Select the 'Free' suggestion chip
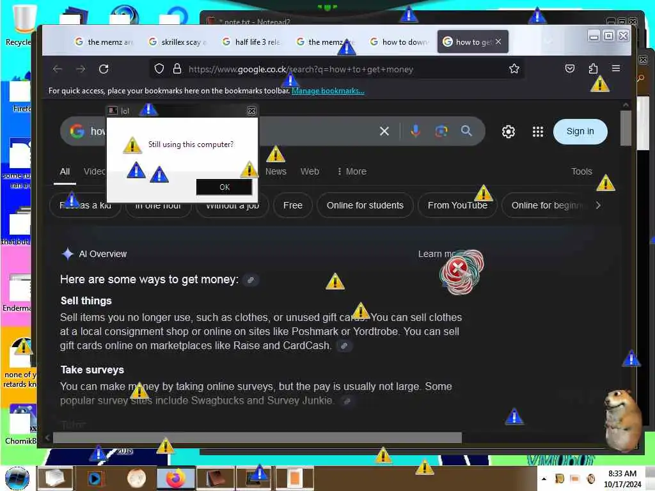655x491 pixels. point(293,205)
